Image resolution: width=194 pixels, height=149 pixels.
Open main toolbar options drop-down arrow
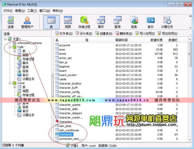(x=190, y=28)
